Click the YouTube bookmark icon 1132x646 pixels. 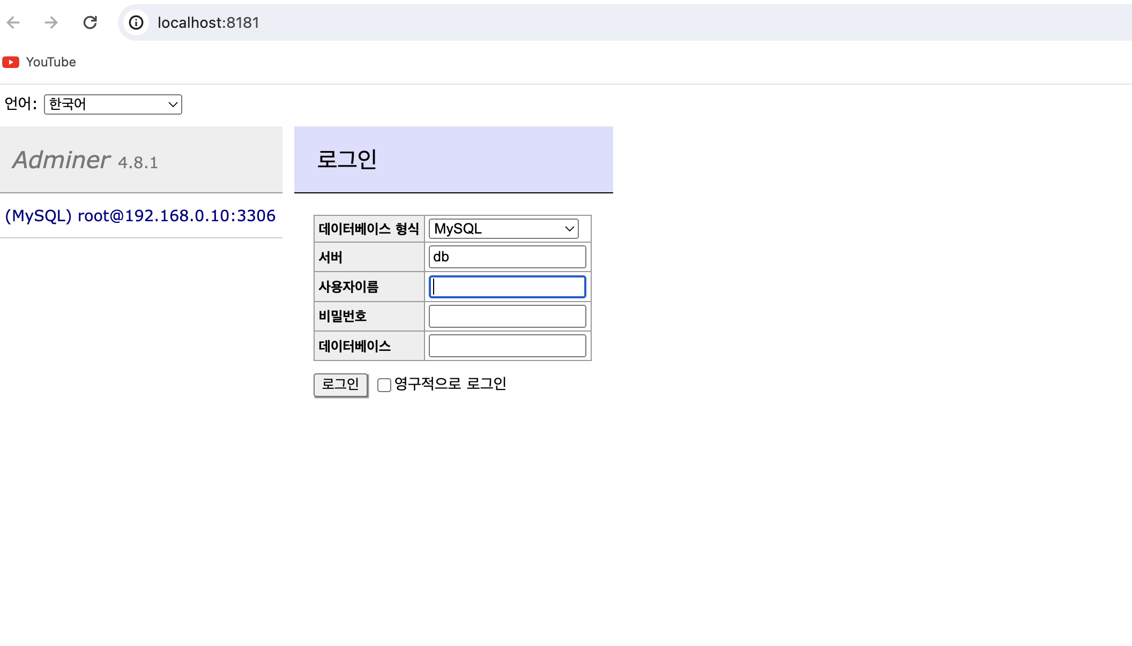pyautogui.click(x=11, y=62)
